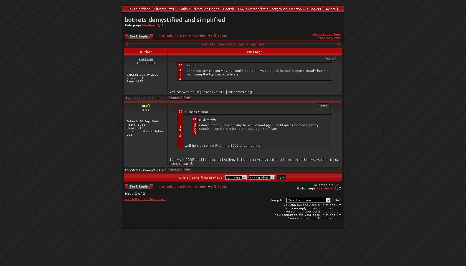Open mafi's username link
The image size is (466, 266).
click(x=146, y=106)
